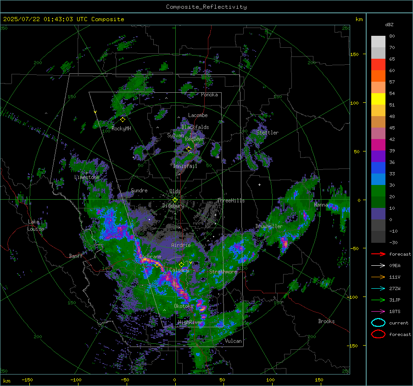Click the red 'forecast' ellipse legend icon
Viewport: 413px width, 386px height.
(378, 334)
